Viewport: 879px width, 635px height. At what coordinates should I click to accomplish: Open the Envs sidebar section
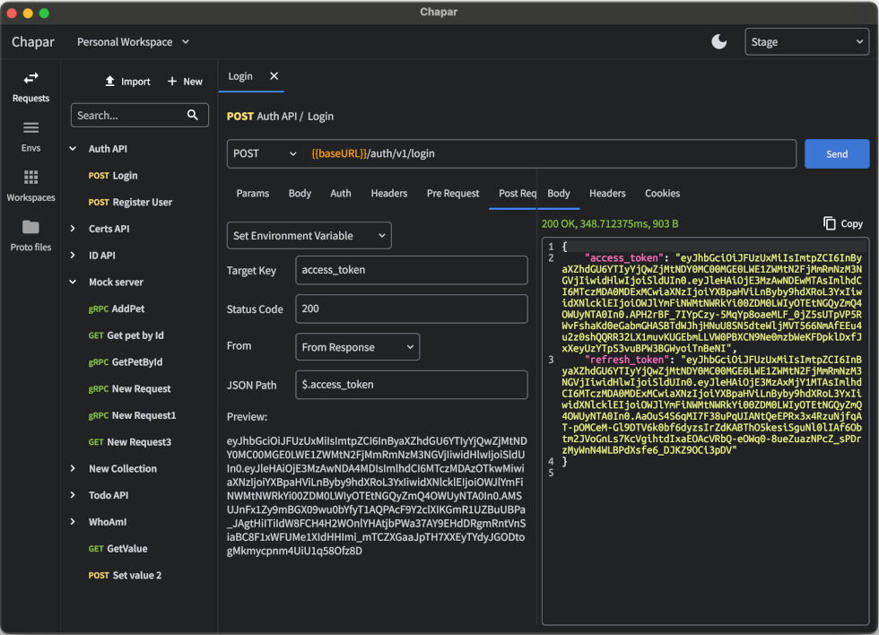point(30,136)
